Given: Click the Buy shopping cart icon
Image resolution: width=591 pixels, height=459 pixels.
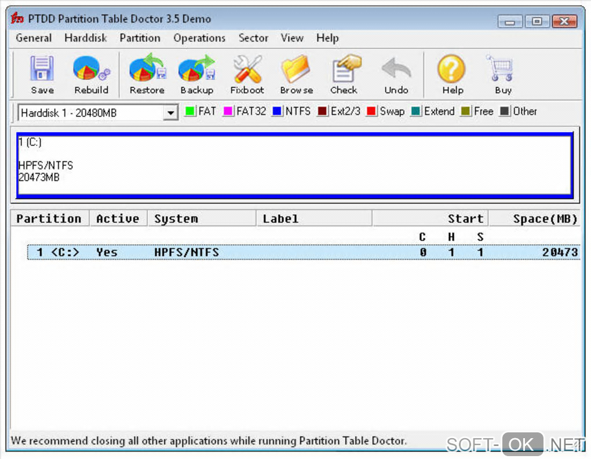Looking at the screenshot, I should tap(501, 68).
